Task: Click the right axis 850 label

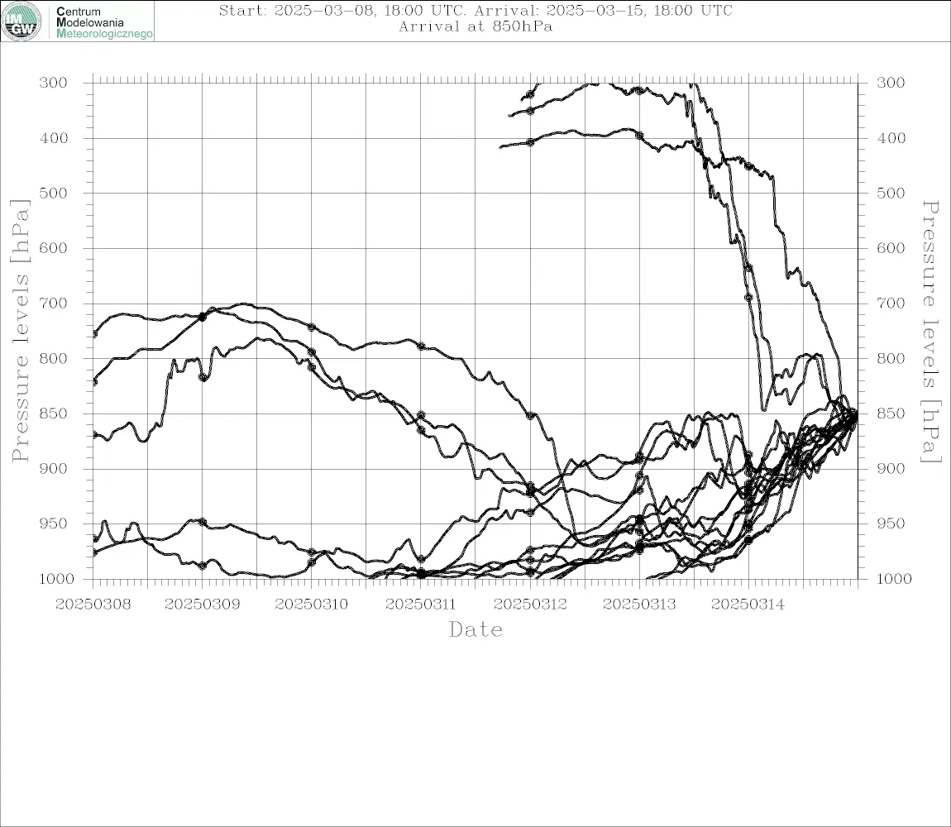Action: (891, 413)
